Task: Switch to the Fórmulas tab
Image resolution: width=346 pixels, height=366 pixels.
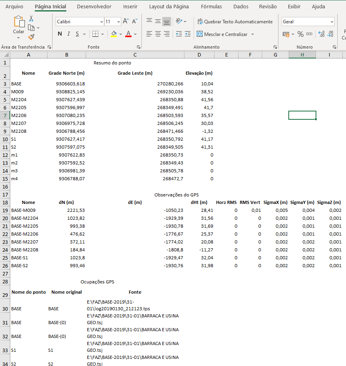Action: pos(211,7)
